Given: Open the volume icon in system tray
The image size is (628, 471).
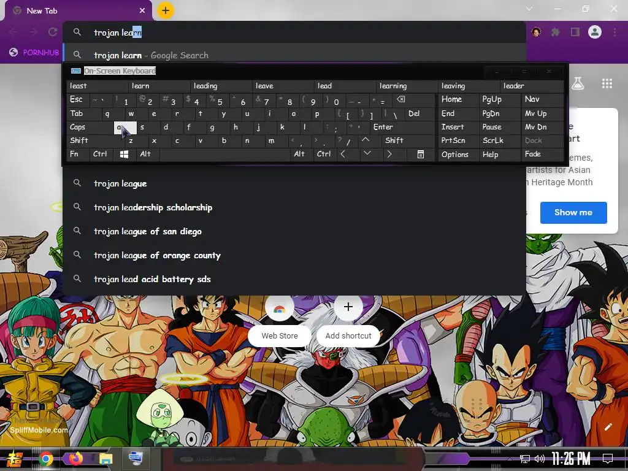Looking at the screenshot, I should pyautogui.click(x=540, y=459).
